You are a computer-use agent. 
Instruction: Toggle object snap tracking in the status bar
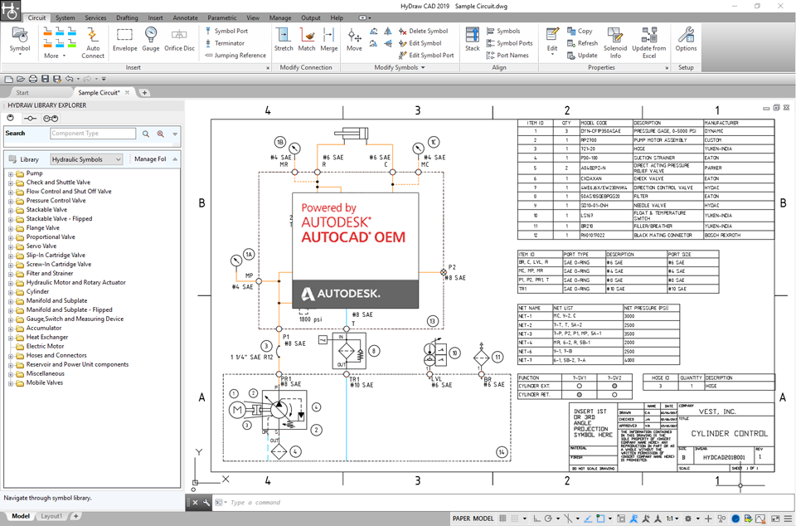588,519
